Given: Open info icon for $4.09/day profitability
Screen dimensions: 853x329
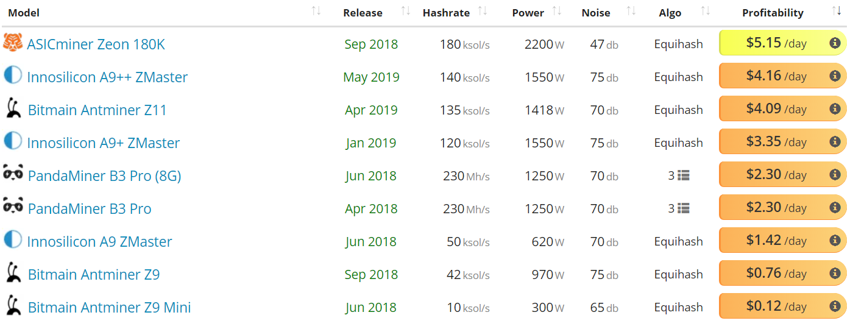Looking at the screenshot, I should tap(835, 109).
